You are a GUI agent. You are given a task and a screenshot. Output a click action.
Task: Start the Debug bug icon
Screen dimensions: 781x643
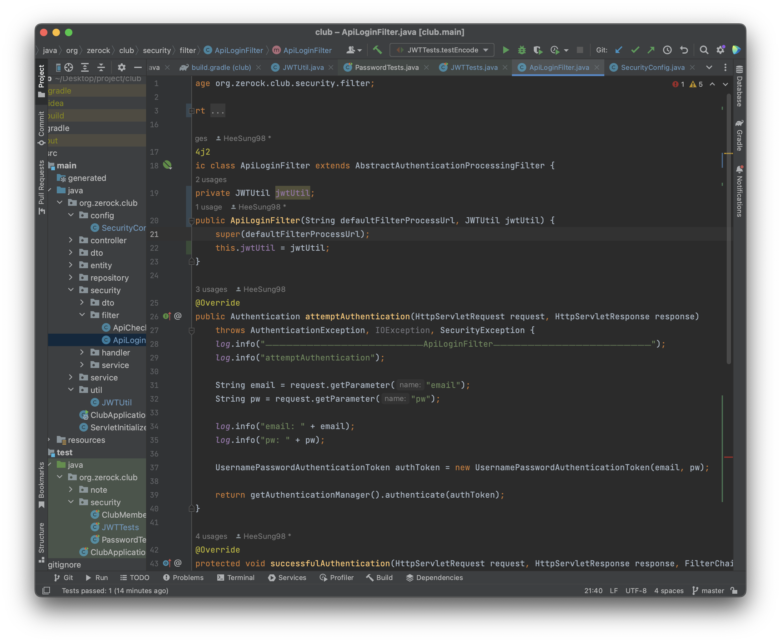click(x=522, y=50)
